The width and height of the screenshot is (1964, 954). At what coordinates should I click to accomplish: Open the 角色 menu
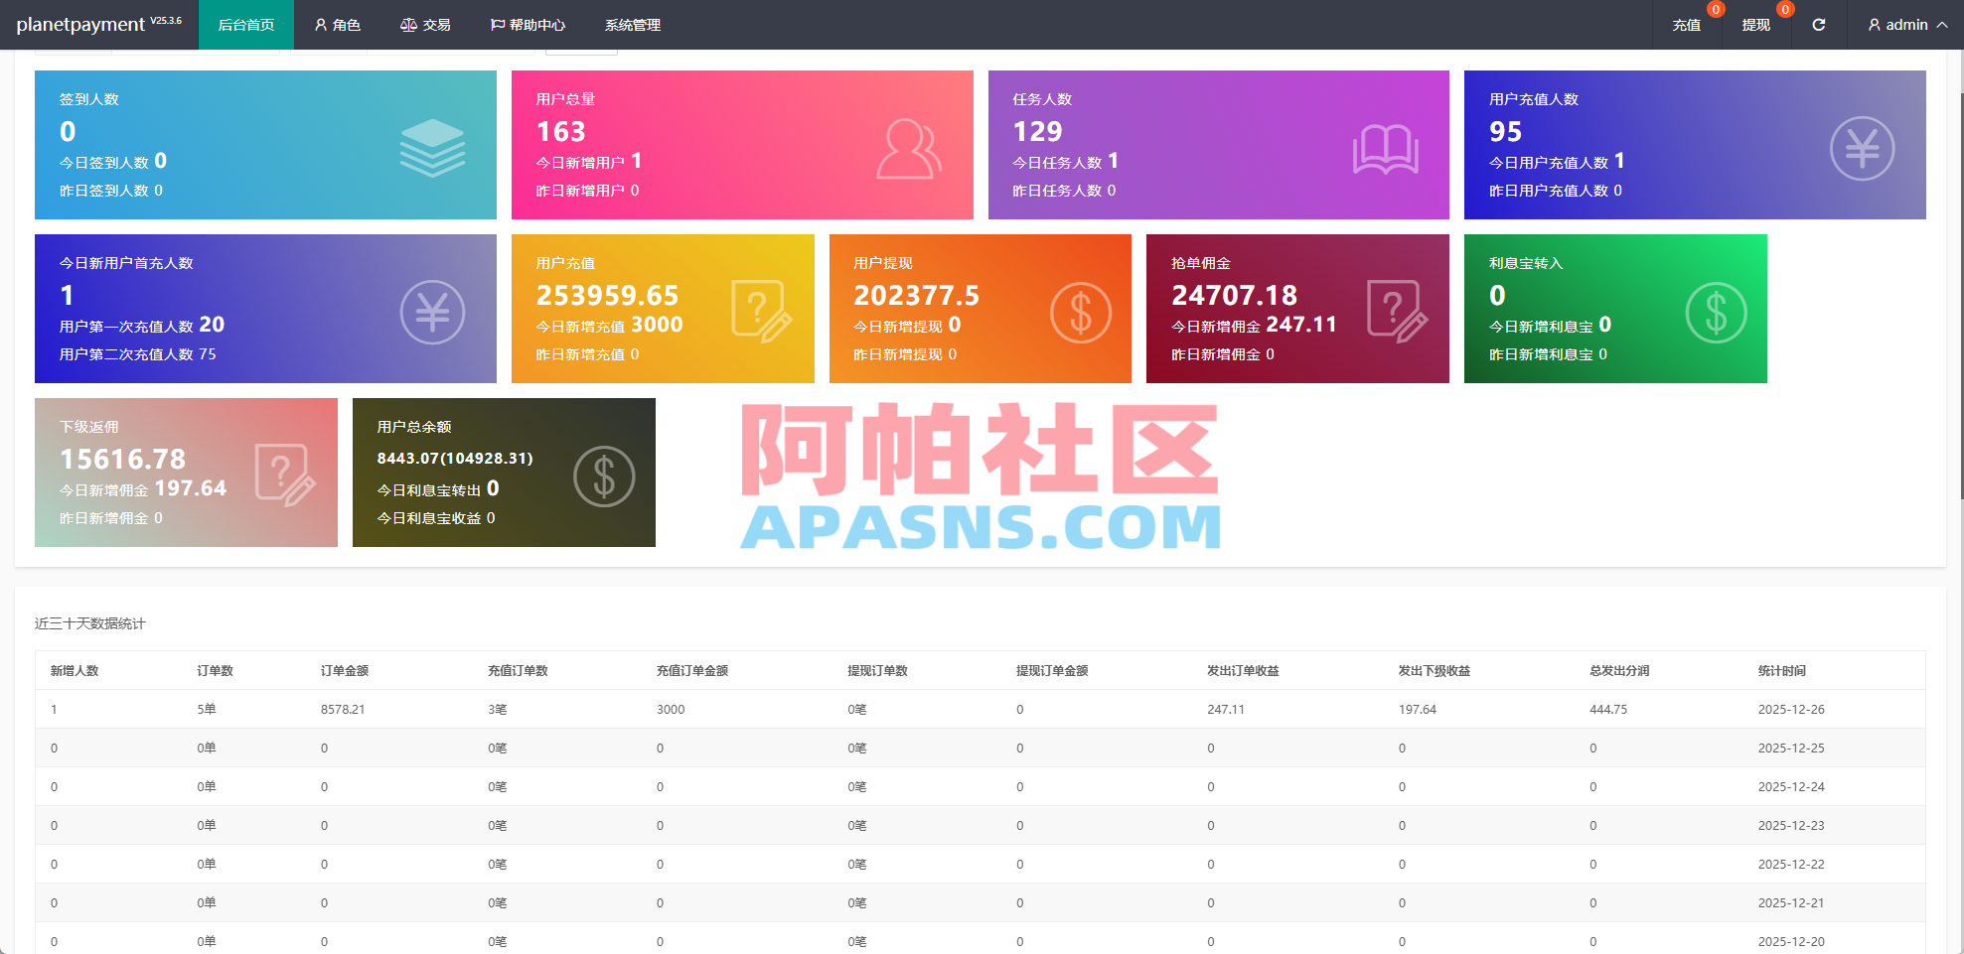pyautogui.click(x=337, y=25)
